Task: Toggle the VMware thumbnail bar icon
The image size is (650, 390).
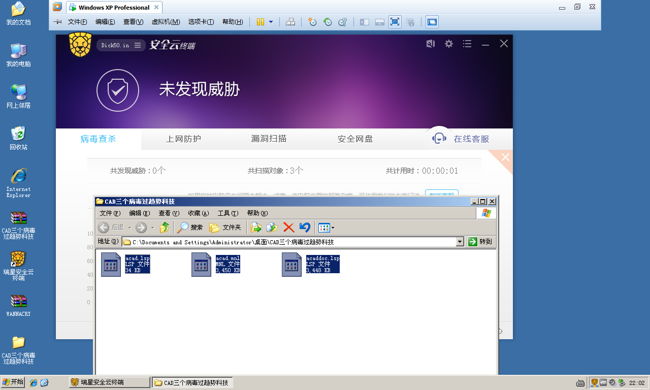Action: (379, 22)
